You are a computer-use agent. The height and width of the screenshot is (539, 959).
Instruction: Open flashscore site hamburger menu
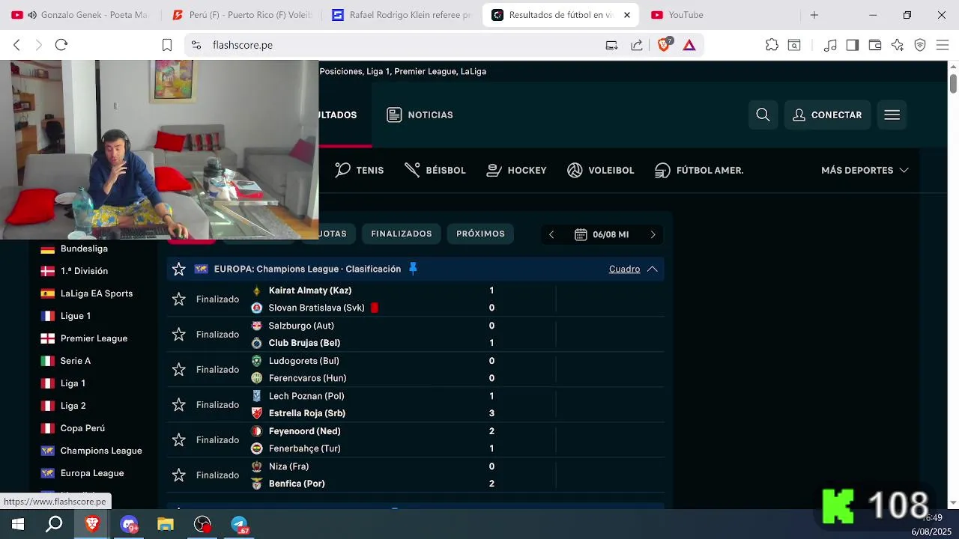(892, 115)
